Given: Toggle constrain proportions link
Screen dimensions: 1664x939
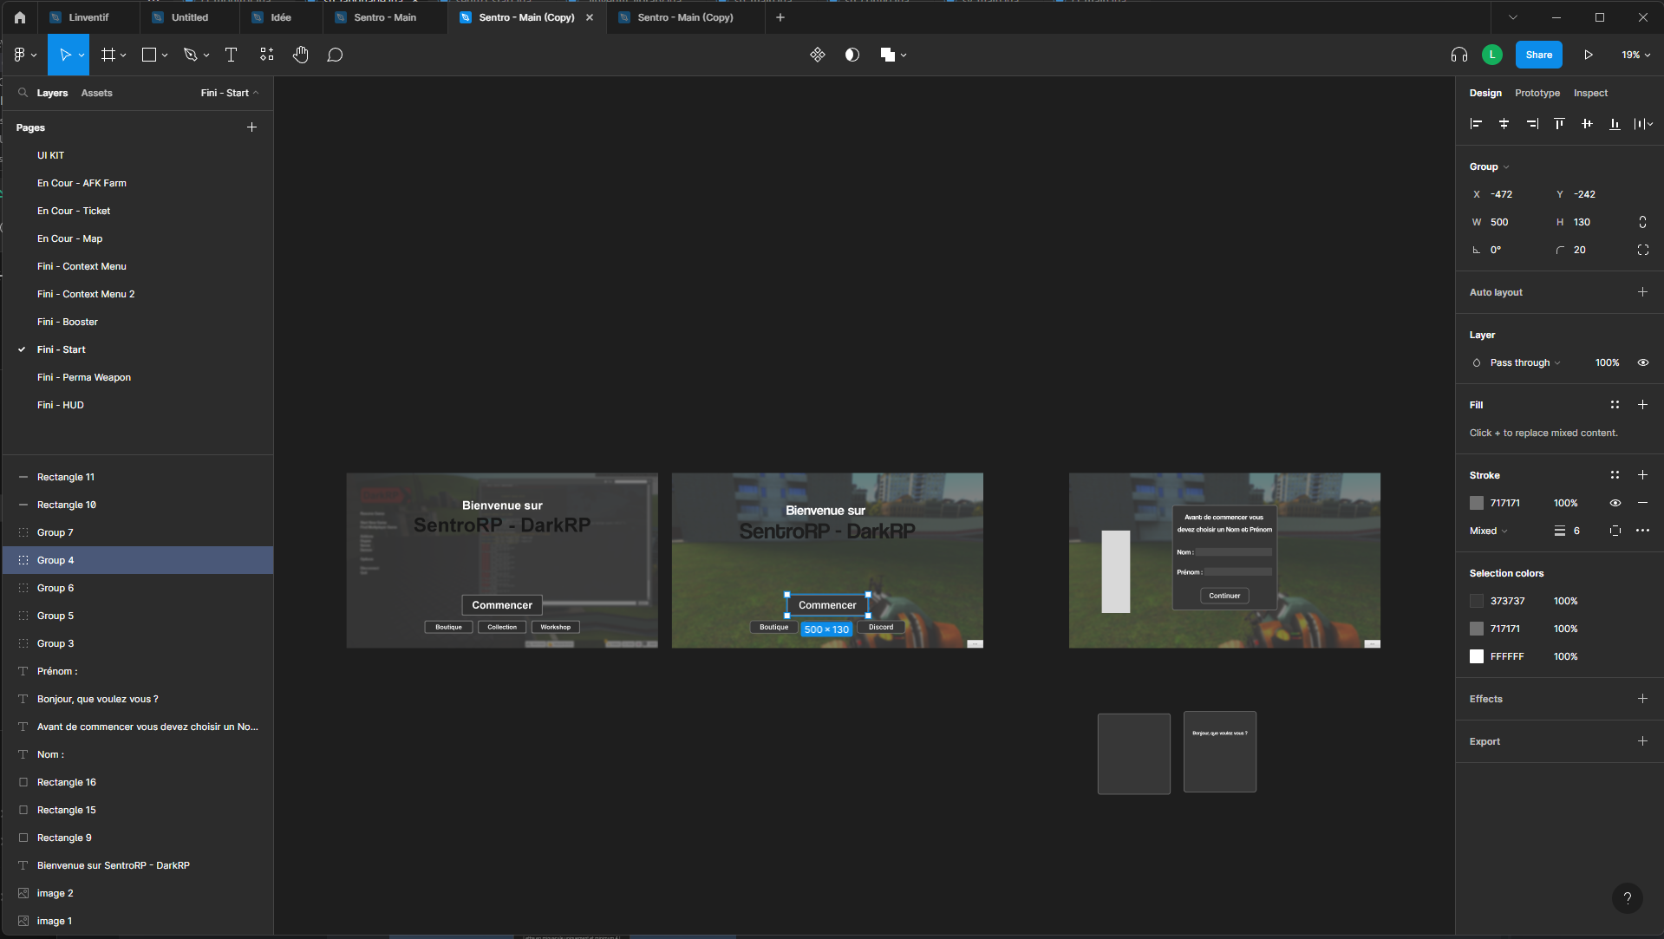Looking at the screenshot, I should [x=1642, y=222].
